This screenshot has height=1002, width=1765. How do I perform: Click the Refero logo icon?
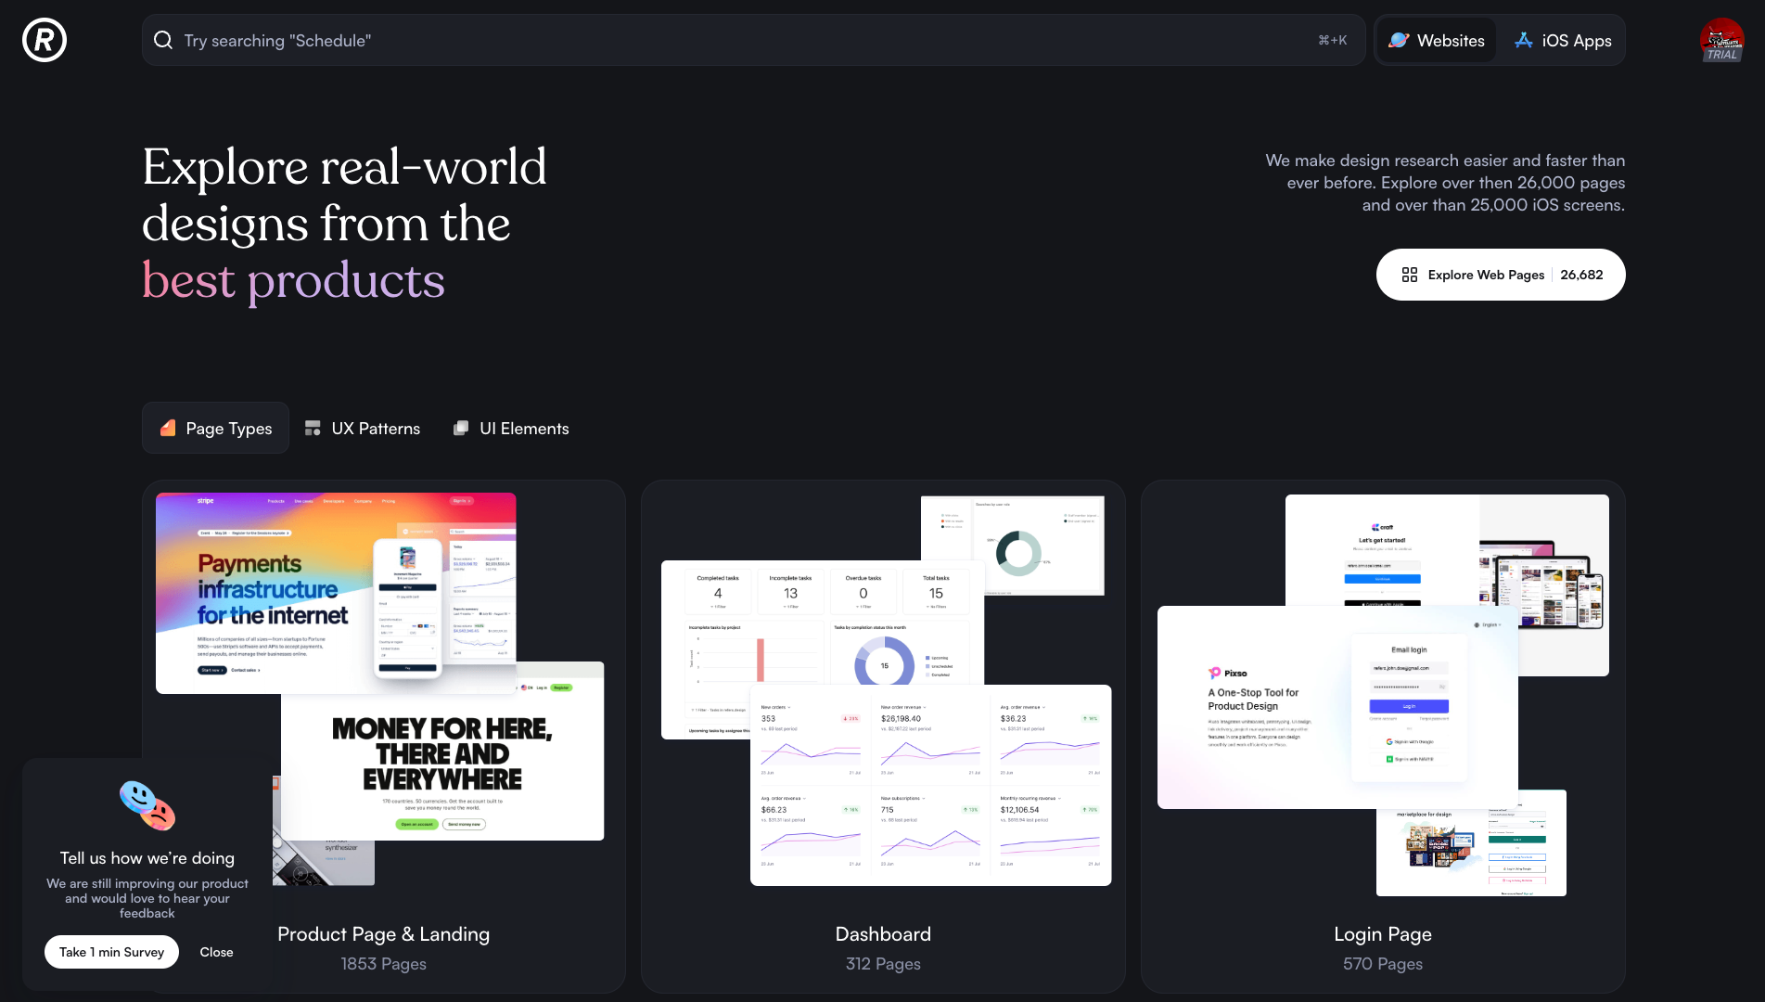tap(45, 40)
